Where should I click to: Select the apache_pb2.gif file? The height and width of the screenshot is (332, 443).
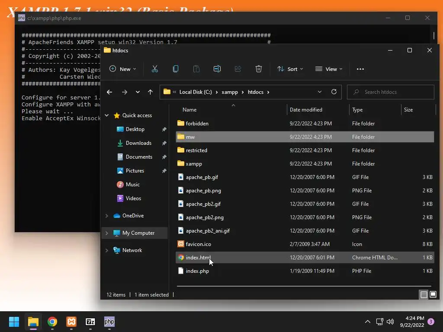[305, 204]
